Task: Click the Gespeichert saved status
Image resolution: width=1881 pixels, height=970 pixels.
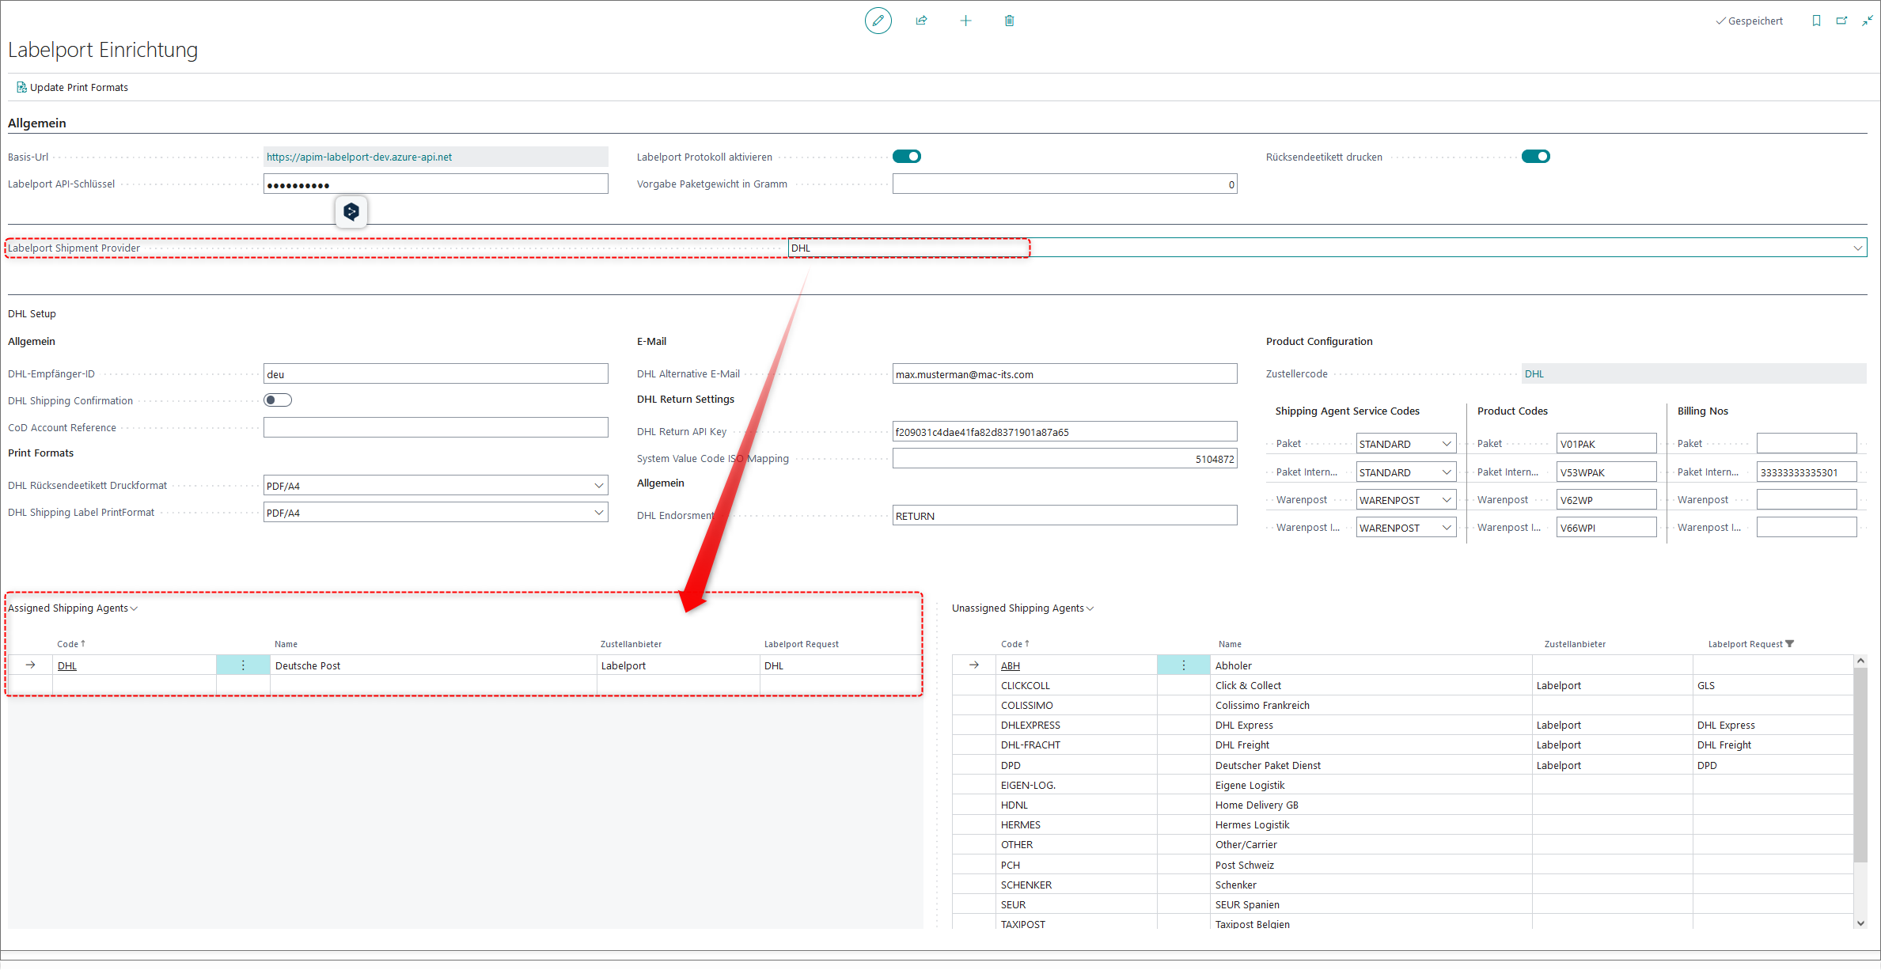Action: click(x=1749, y=21)
